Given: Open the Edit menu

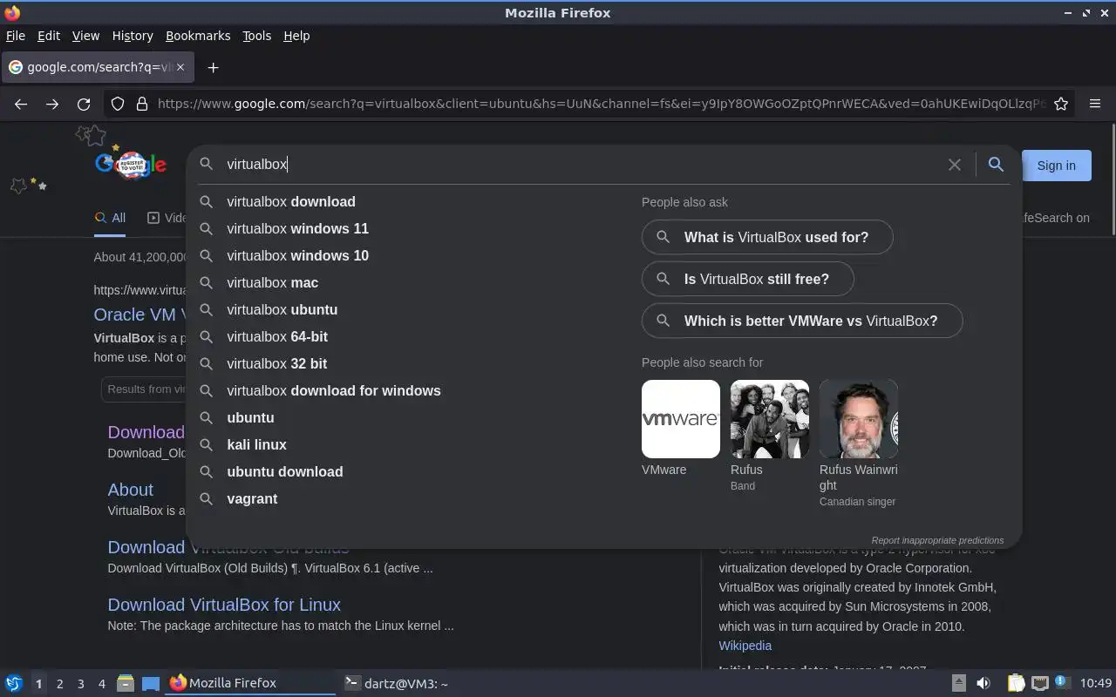Looking at the screenshot, I should coord(49,36).
